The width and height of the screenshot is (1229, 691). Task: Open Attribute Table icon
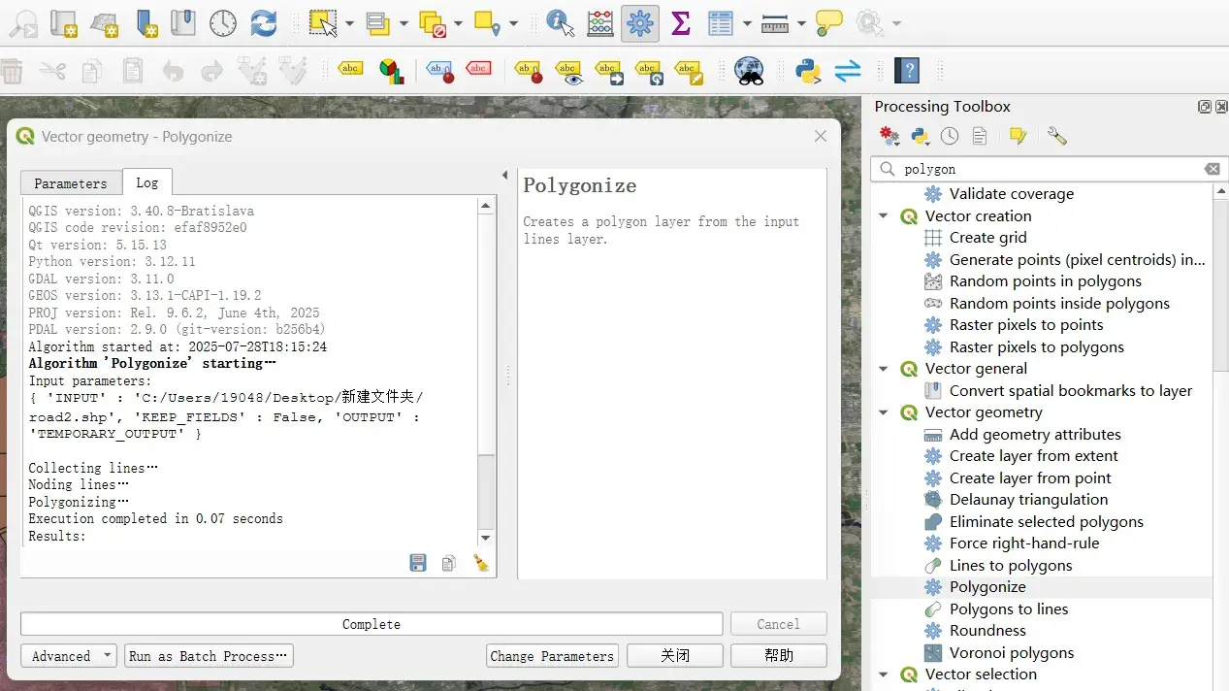(721, 23)
